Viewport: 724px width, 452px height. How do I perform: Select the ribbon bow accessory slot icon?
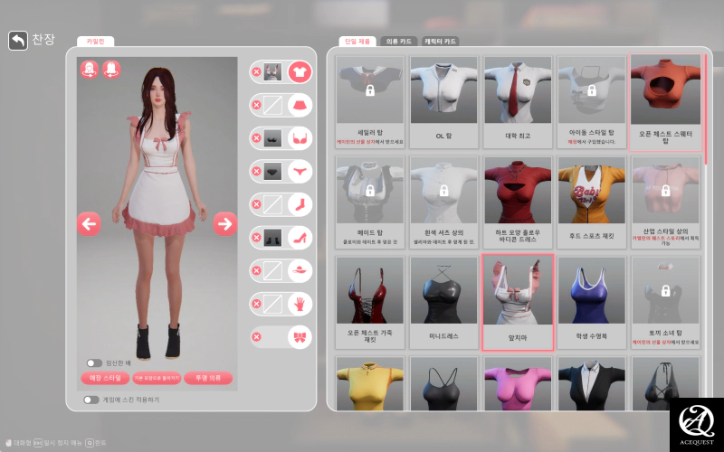click(299, 337)
